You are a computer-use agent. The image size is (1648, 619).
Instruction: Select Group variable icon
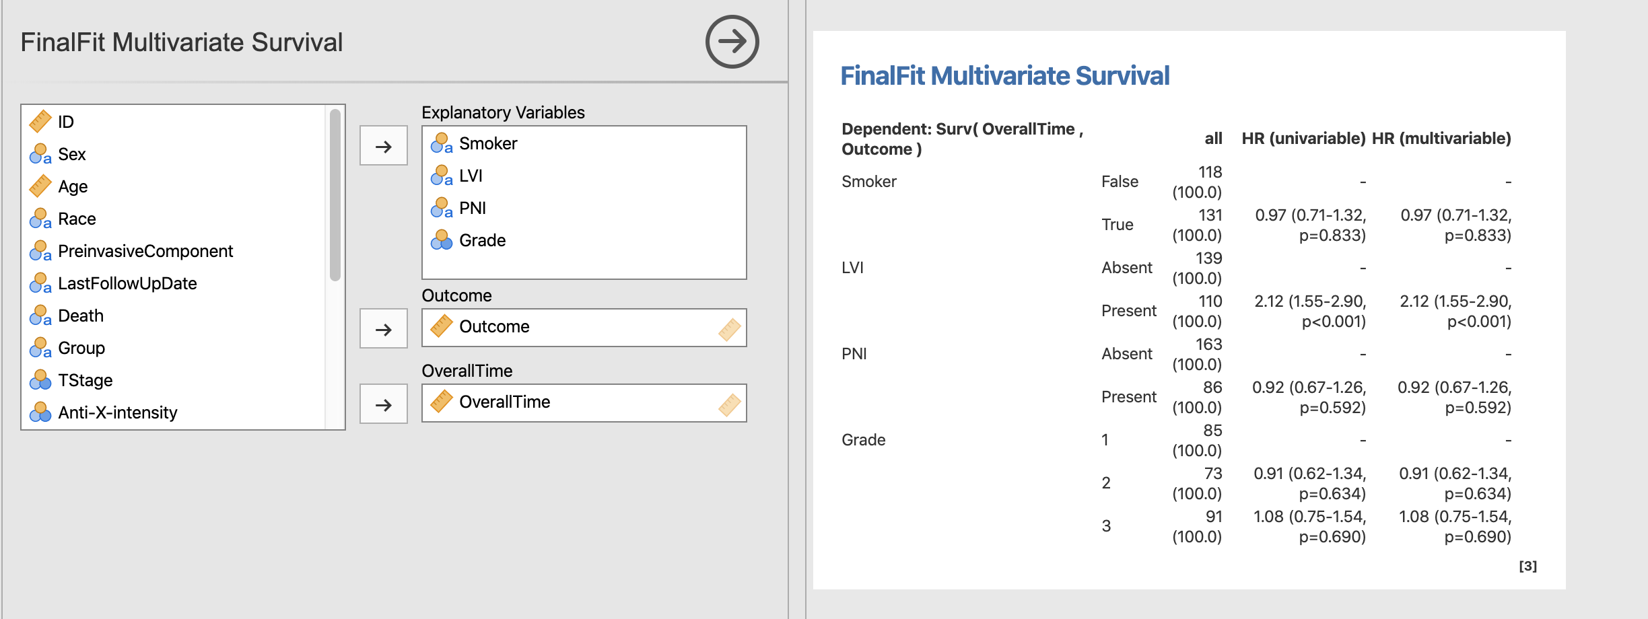coord(40,347)
